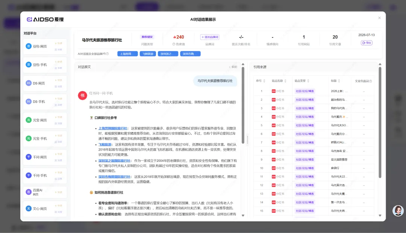Screen dimensions: 406x233
Task: Click the palm tree emoji before 口碑旅行社参考
Action: (x=91, y=118)
